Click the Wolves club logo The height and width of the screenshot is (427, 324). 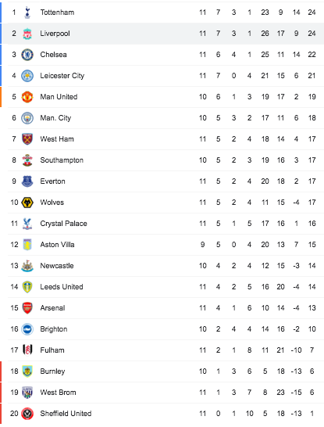[x=27, y=203]
